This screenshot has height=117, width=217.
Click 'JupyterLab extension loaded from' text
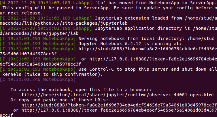click(138, 18)
